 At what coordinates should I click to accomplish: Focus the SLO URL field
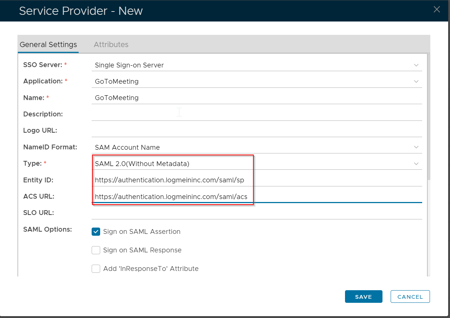[x=256, y=213]
